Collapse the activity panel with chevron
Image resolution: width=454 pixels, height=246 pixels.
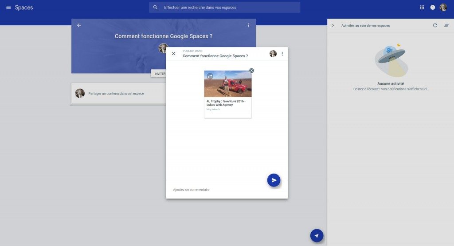333,25
